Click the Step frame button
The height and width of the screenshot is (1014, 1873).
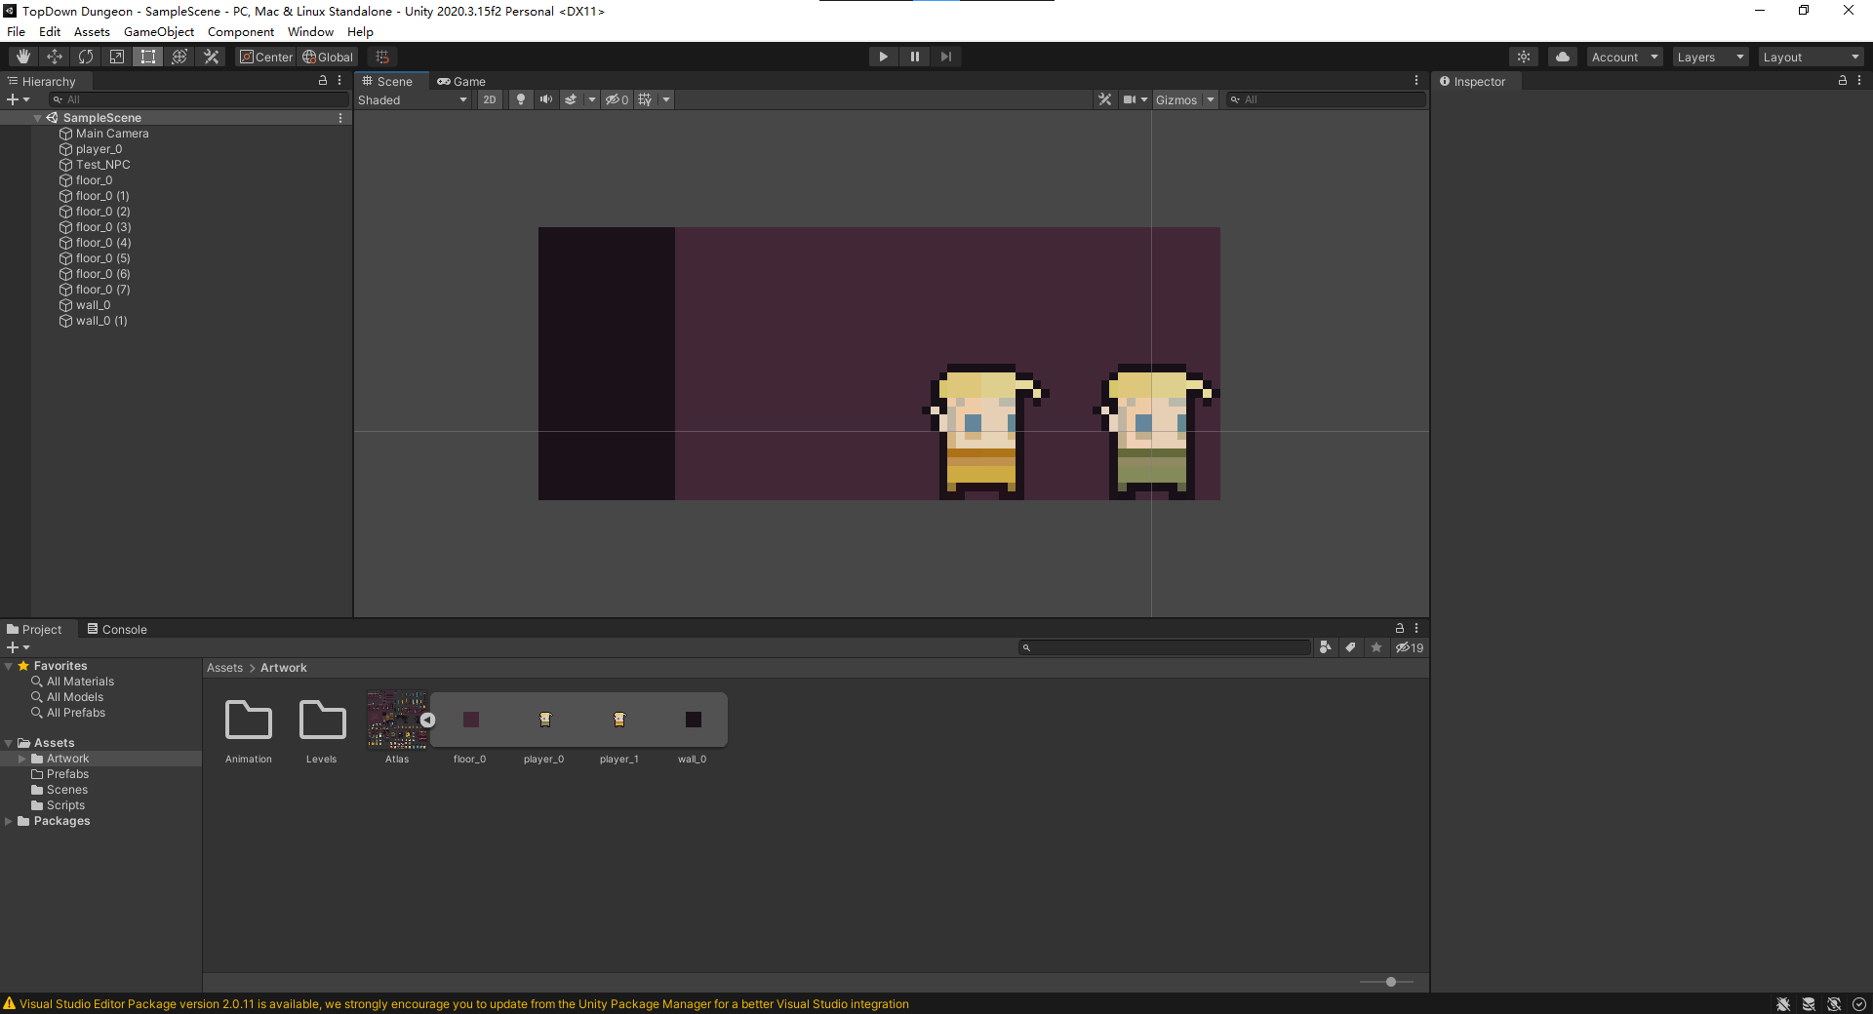coord(945,57)
